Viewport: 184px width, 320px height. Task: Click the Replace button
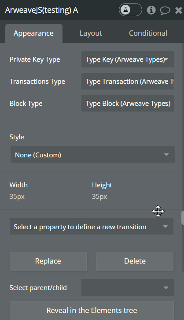coord(48,261)
